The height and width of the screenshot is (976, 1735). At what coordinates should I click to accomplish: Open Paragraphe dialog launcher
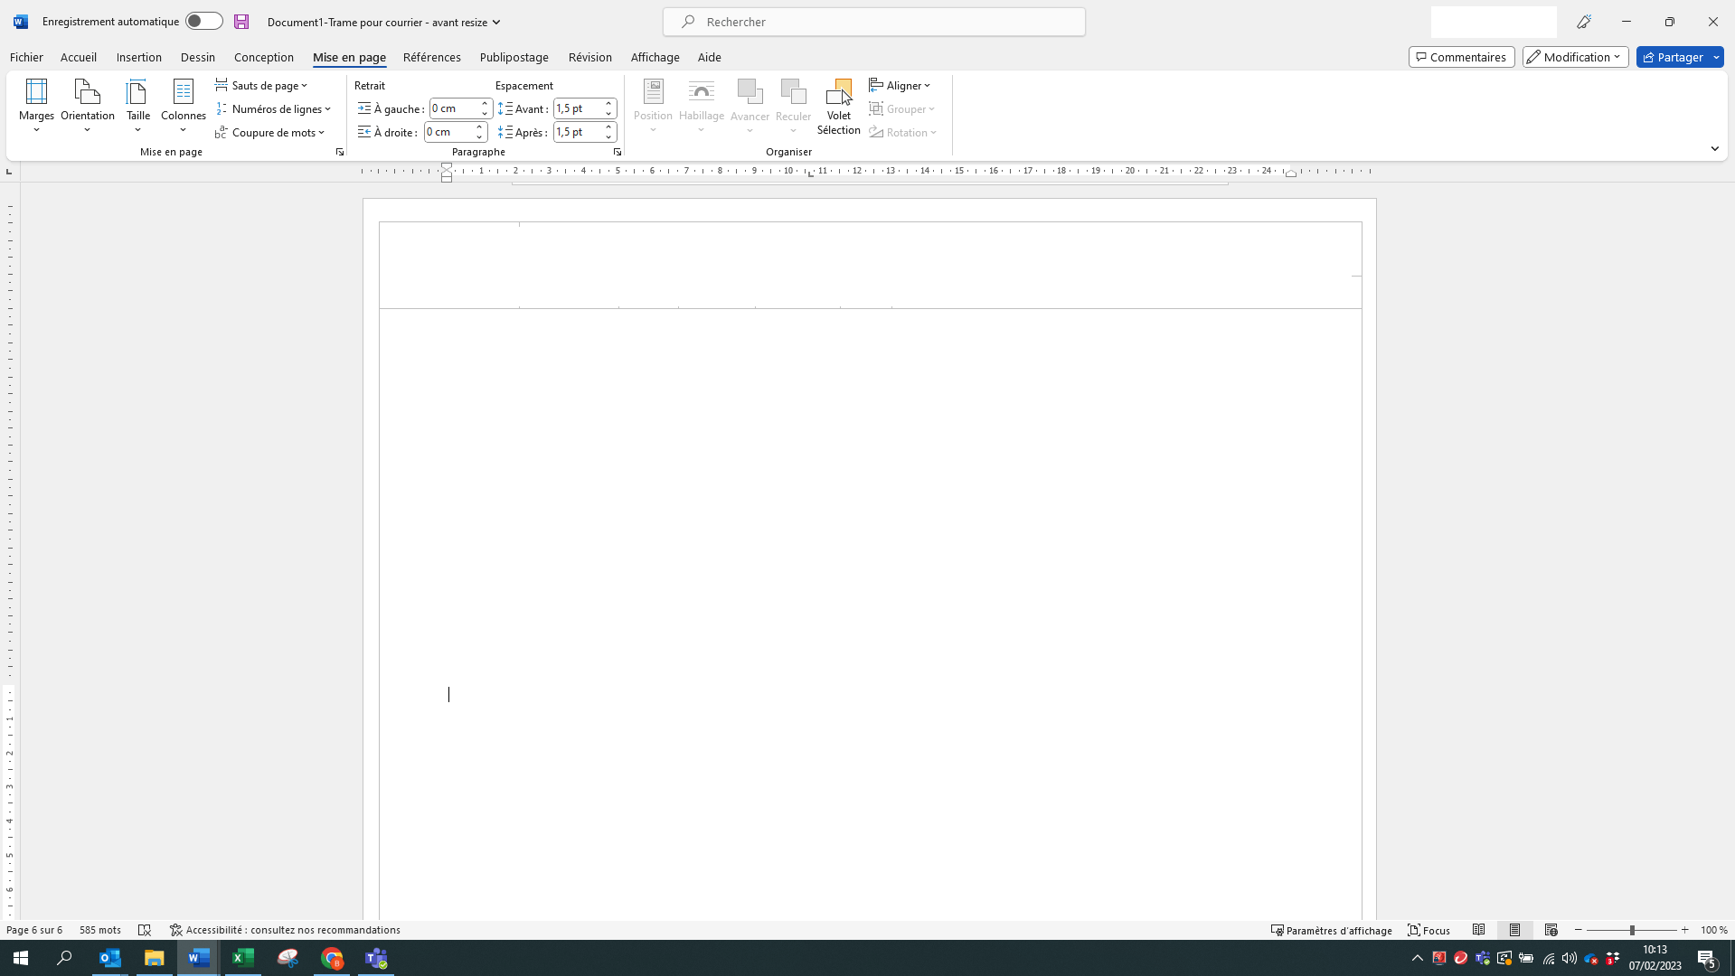point(618,152)
